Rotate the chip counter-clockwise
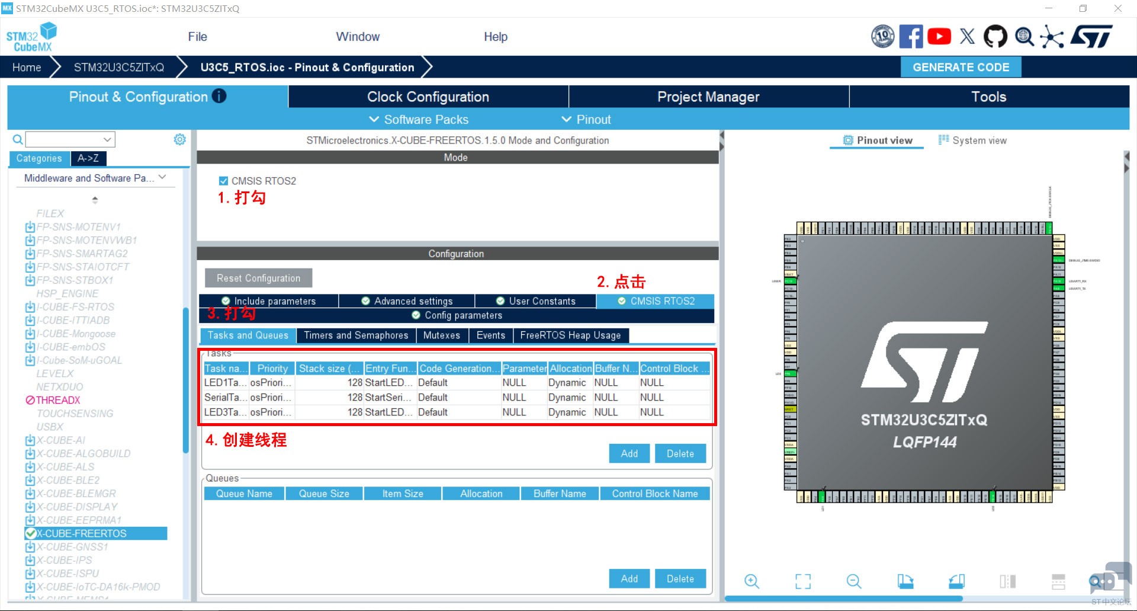The image size is (1137, 611). 956,581
